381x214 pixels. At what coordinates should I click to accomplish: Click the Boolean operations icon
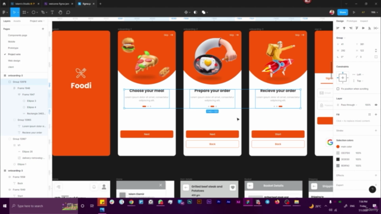(204, 12)
